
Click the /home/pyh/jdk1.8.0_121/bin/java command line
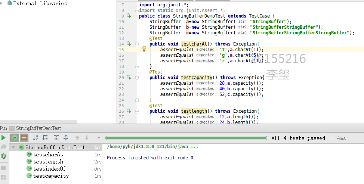pyautogui.click(x=152, y=147)
